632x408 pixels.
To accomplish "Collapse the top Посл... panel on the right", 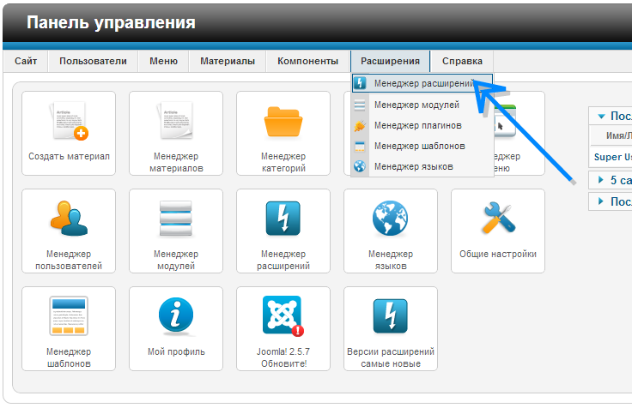I will coord(600,117).
